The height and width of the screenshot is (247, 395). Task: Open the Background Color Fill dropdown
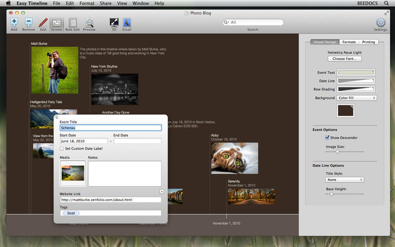click(x=356, y=98)
